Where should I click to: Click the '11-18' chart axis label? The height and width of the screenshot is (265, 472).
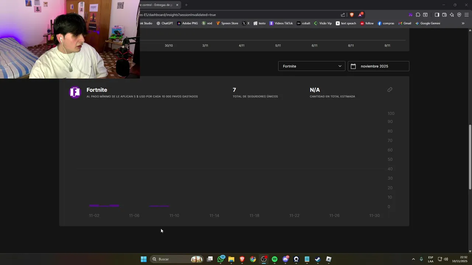pos(254,215)
